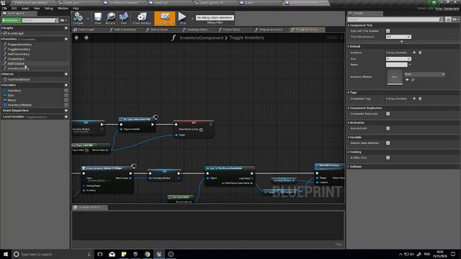
Task: Click the green Add New button
Action: point(12,20)
